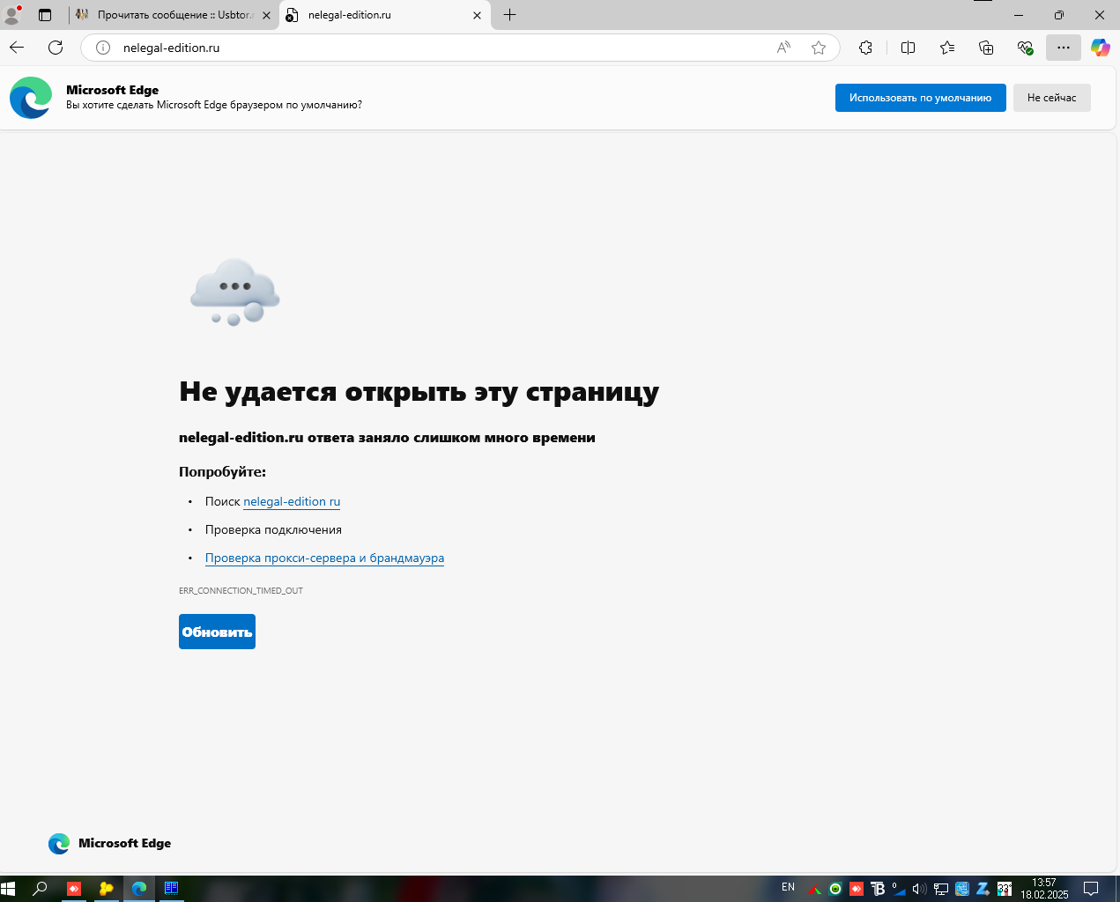Open the Extensions puzzle icon
1120x902 pixels.
coord(865,48)
